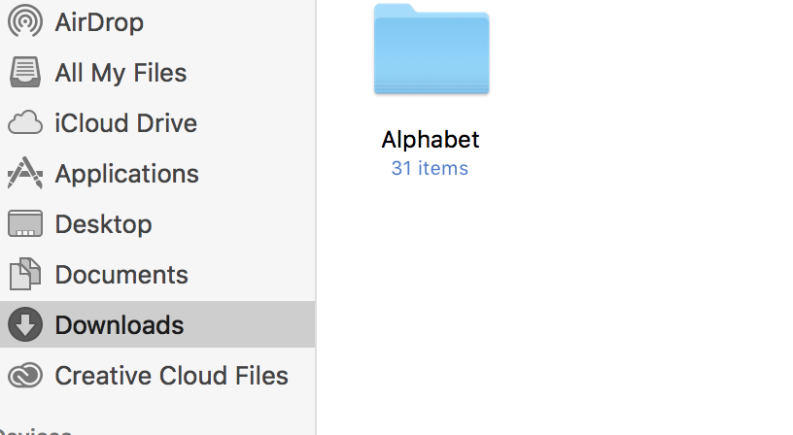
Task: Select the All My Files label
Action: pyautogui.click(x=121, y=73)
